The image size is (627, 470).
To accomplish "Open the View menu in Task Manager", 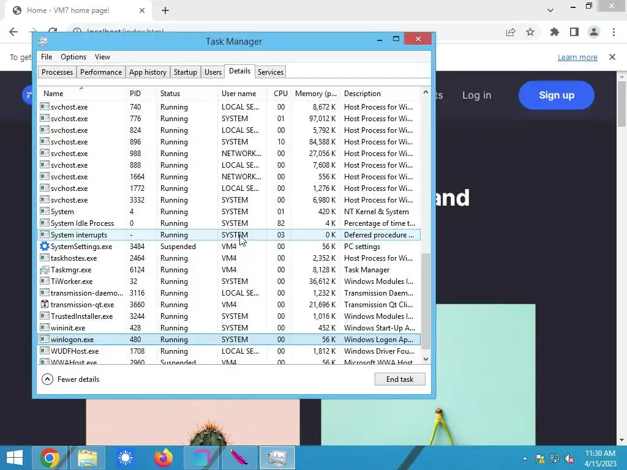I will (x=102, y=57).
